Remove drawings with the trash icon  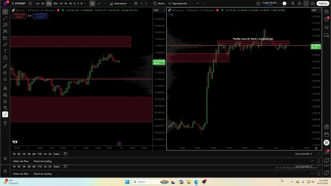coord(5,123)
